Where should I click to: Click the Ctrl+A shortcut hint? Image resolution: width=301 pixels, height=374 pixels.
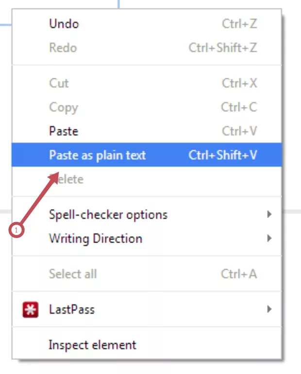239,274
